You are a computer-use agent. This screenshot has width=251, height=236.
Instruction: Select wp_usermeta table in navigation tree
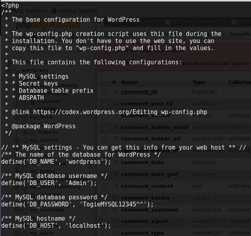point(47,210)
